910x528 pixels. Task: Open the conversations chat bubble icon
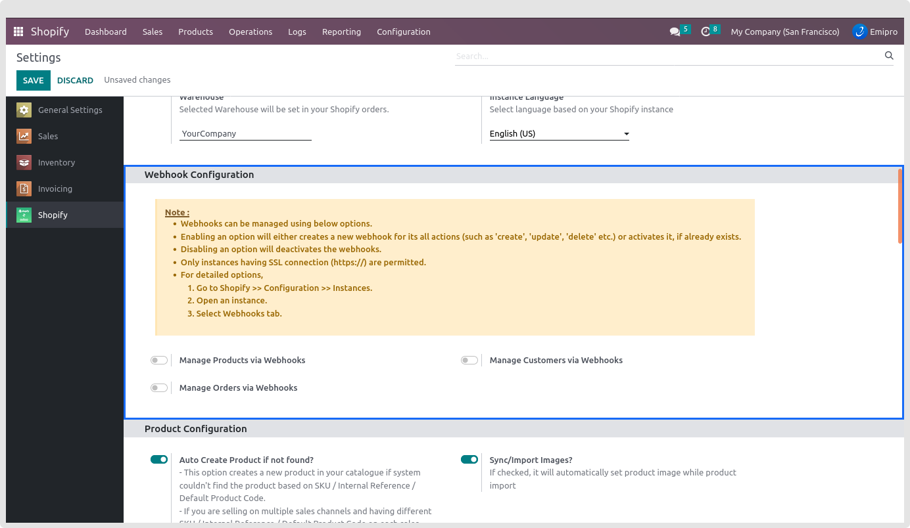(675, 32)
